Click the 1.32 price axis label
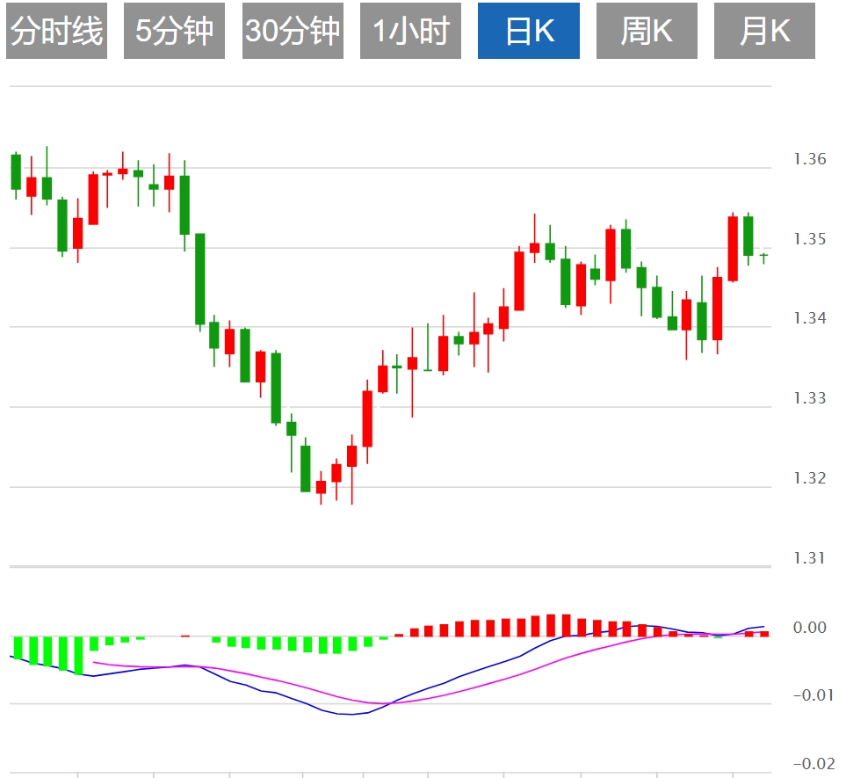This screenshot has height=778, width=846. [809, 478]
